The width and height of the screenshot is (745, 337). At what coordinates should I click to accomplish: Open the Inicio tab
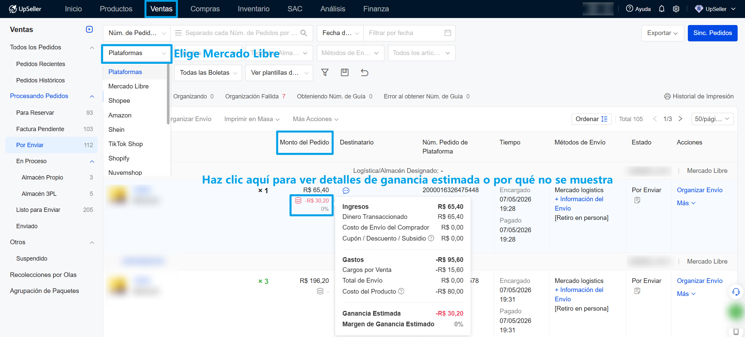(x=73, y=9)
